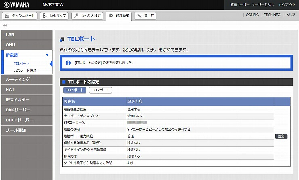299x180 pixels.
Task: Open the LANマップ tab
Action: click(54, 16)
